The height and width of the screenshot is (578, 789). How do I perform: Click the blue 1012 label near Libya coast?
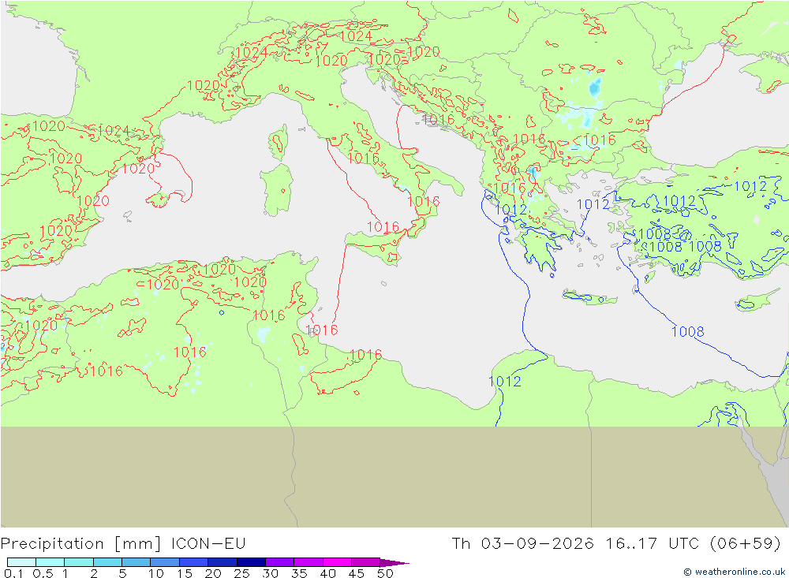505,382
